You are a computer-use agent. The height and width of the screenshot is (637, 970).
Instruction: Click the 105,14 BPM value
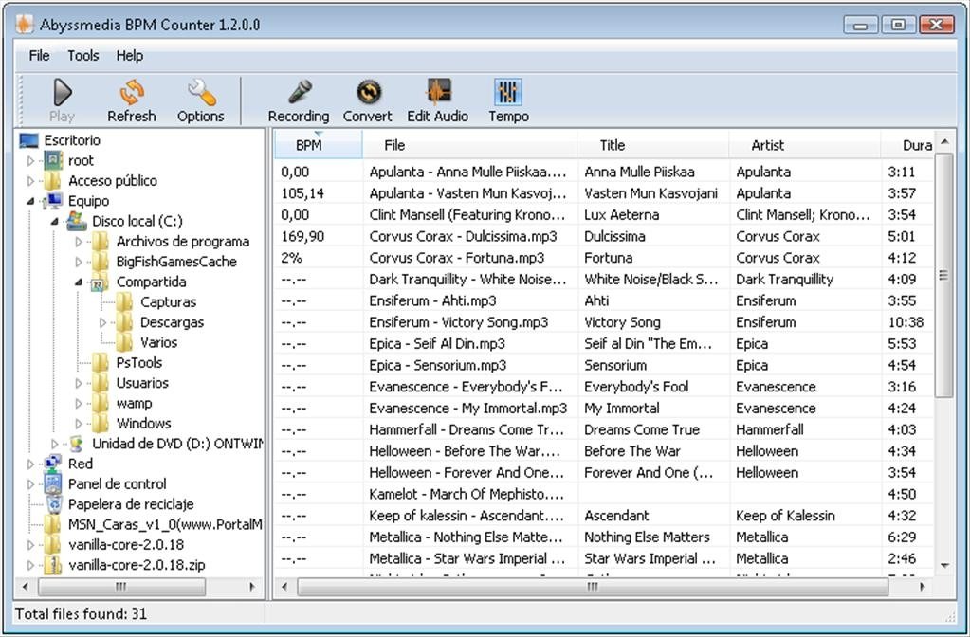click(302, 193)
